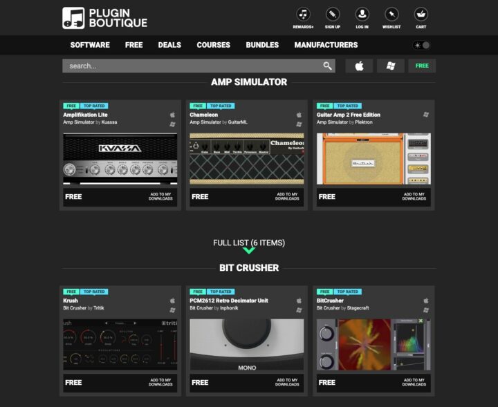Open the Rewards+ icon

click(x=303, y=15)
